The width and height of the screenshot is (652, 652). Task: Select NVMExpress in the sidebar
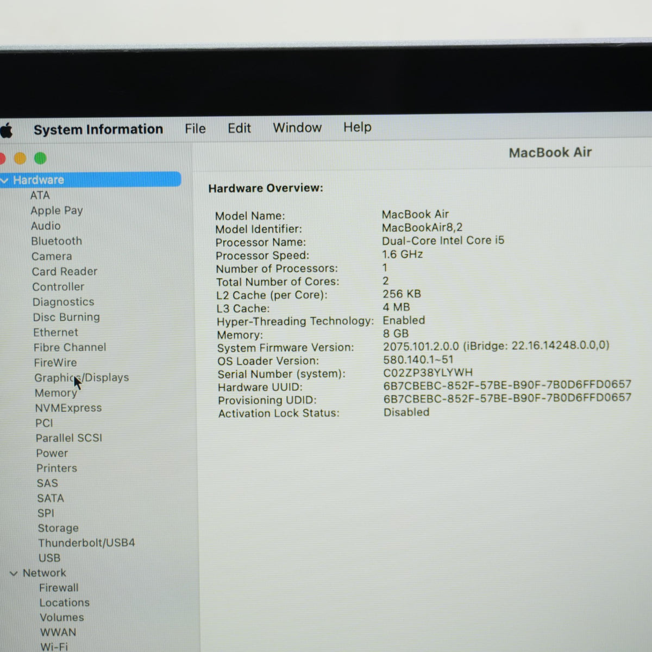pos(68,408)
